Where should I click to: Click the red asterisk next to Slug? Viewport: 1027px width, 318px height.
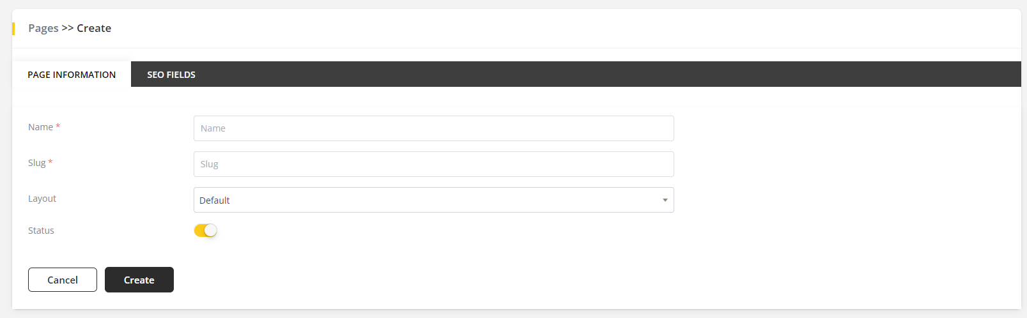(50, 162)
